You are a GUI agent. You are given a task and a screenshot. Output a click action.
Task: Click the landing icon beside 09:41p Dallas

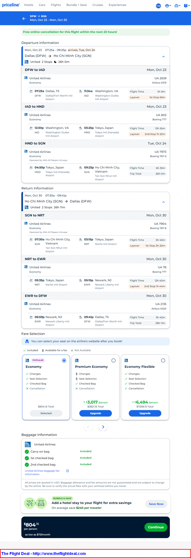point(80,317)
